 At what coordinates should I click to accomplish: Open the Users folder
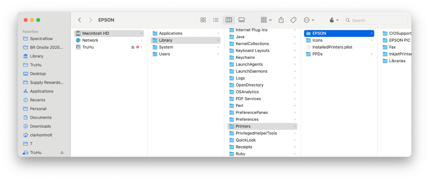[164, 54]
